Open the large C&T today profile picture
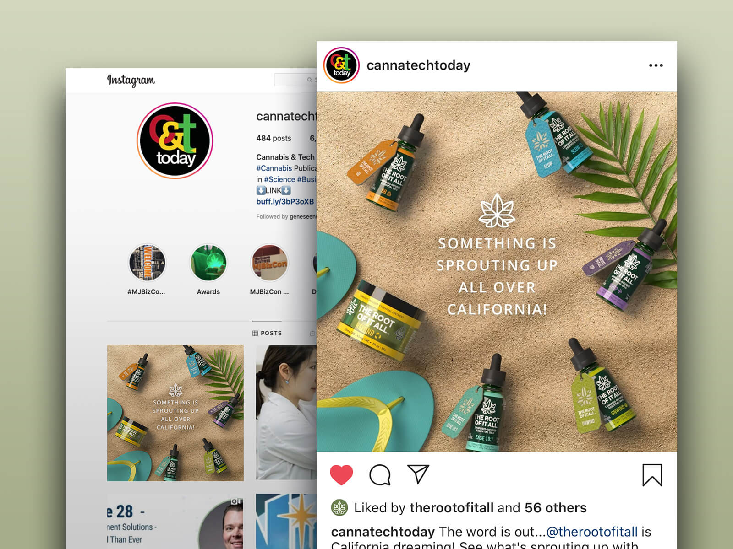Viewport: 733px width, 549px height. pyautogui.click(x=175, y=140)
